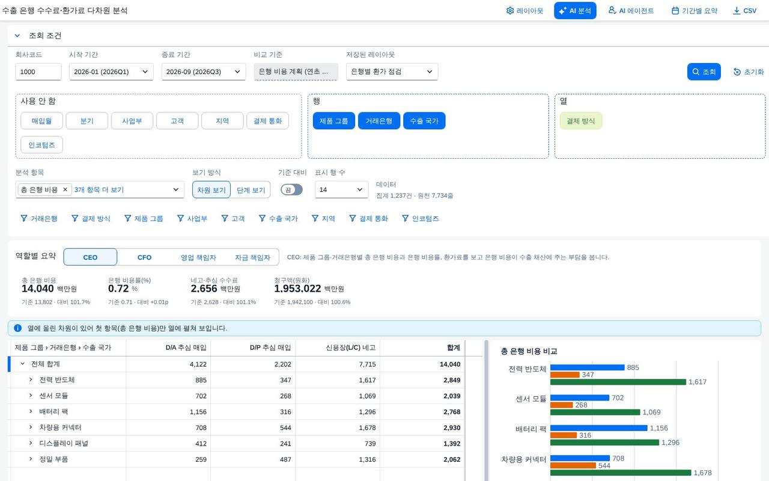Viewport: 769px width, 481px height.
Task: Open the 고객 filter
Action: tap(233, 219)
